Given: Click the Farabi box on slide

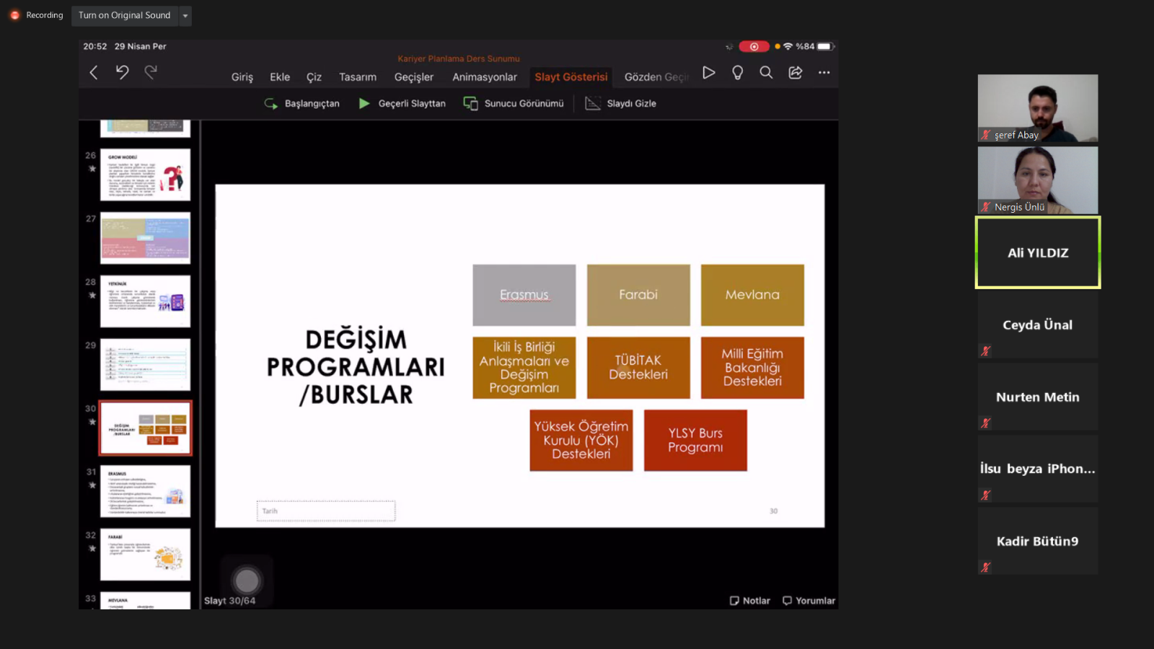Looking at the screenshot, I should click(638, 295).
